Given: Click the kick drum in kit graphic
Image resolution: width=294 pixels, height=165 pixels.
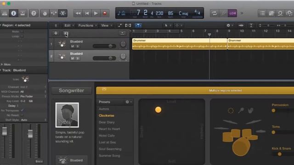Looking at the screenshot, I should pos(241,147).
